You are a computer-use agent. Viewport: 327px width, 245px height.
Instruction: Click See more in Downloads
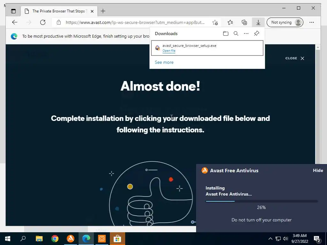click(x=164, y=62)
